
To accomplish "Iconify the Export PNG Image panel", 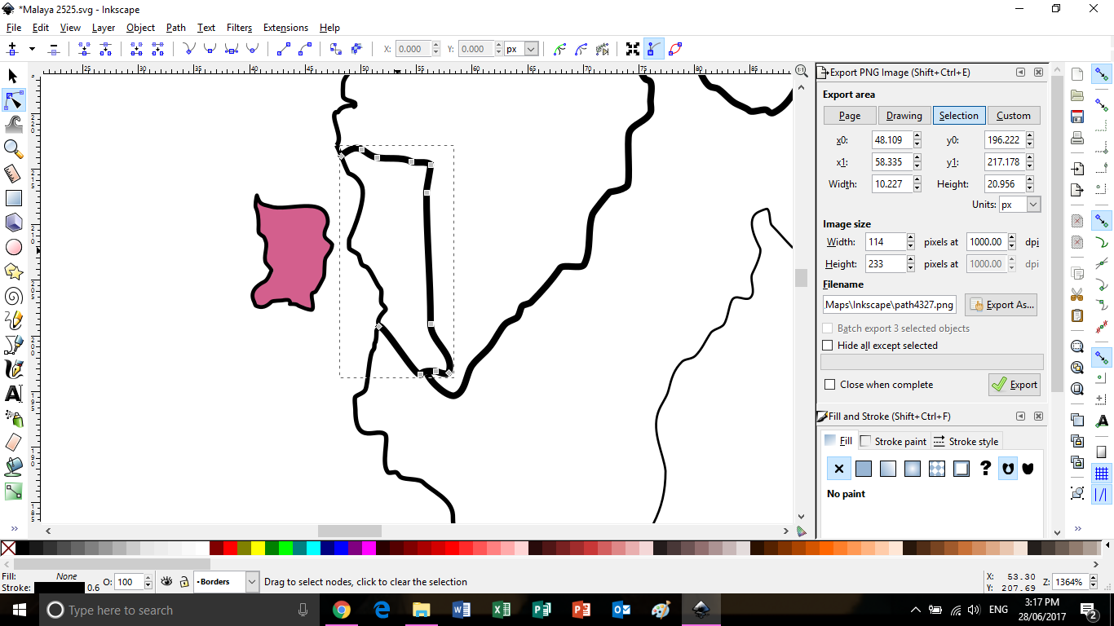I will (1021, 73).
